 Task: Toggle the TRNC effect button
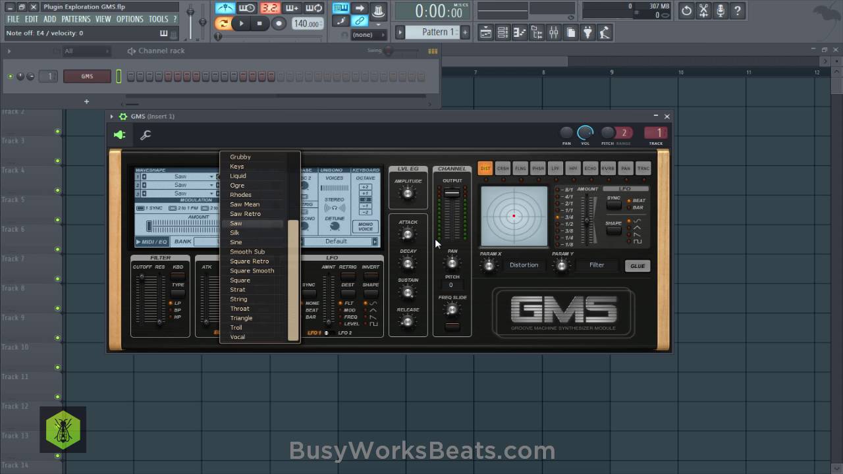tap(643, 169)
